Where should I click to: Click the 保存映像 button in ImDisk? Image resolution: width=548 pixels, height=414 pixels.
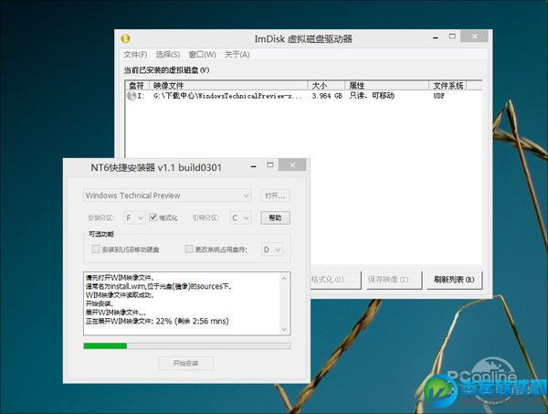point(394,280)
